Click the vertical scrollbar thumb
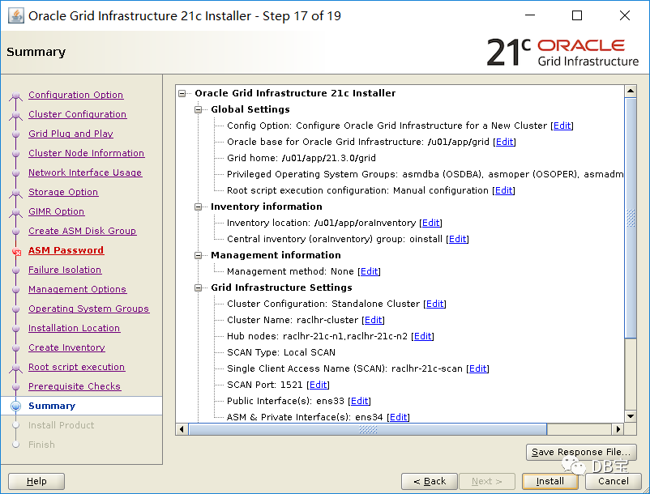 [631, 218]
